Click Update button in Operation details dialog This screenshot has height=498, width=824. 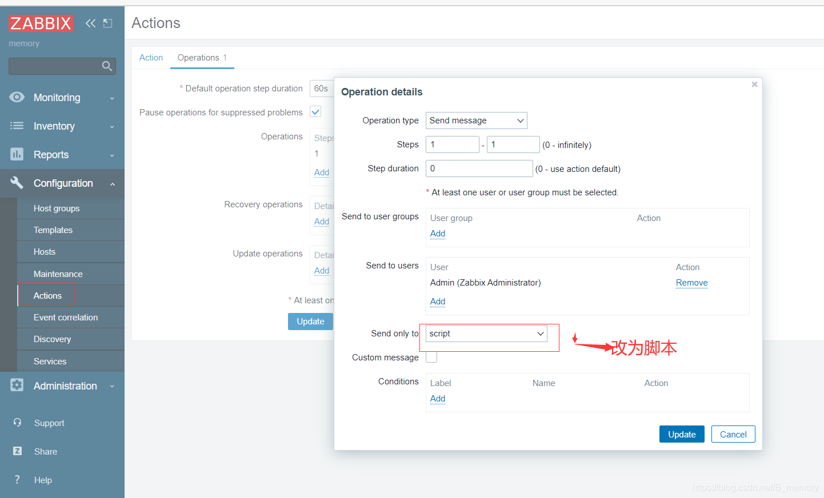tap(682, 434)
